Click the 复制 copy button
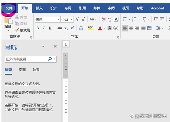Image resolution: width=170 pixels, height=122 pixels. [21, 24]
